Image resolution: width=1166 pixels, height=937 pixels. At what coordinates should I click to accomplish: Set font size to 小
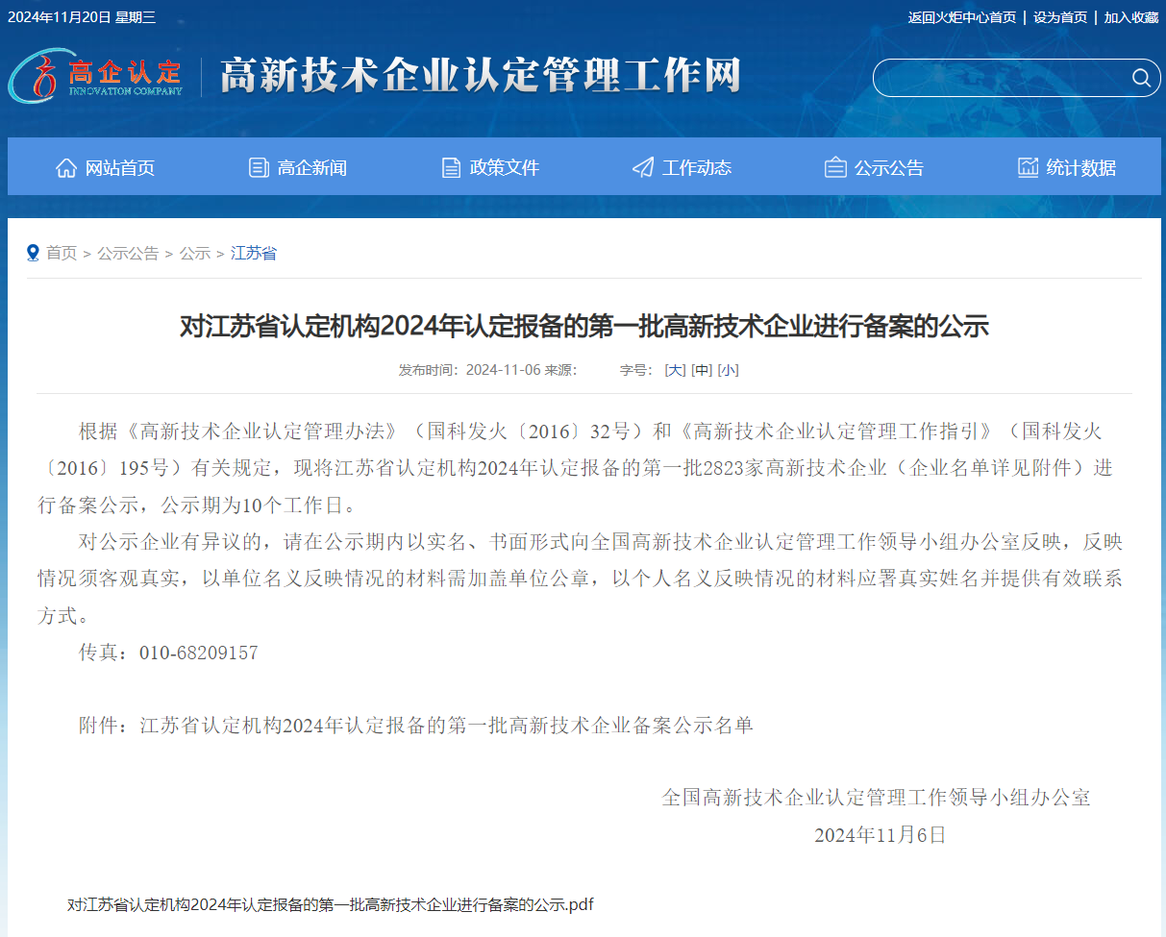728,370
